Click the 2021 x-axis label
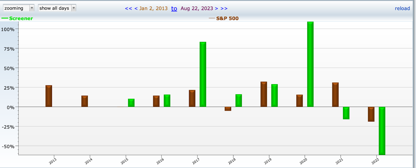The height and width of the screenshot is (168, 416). pyautogui.click(x=339, y=161)
